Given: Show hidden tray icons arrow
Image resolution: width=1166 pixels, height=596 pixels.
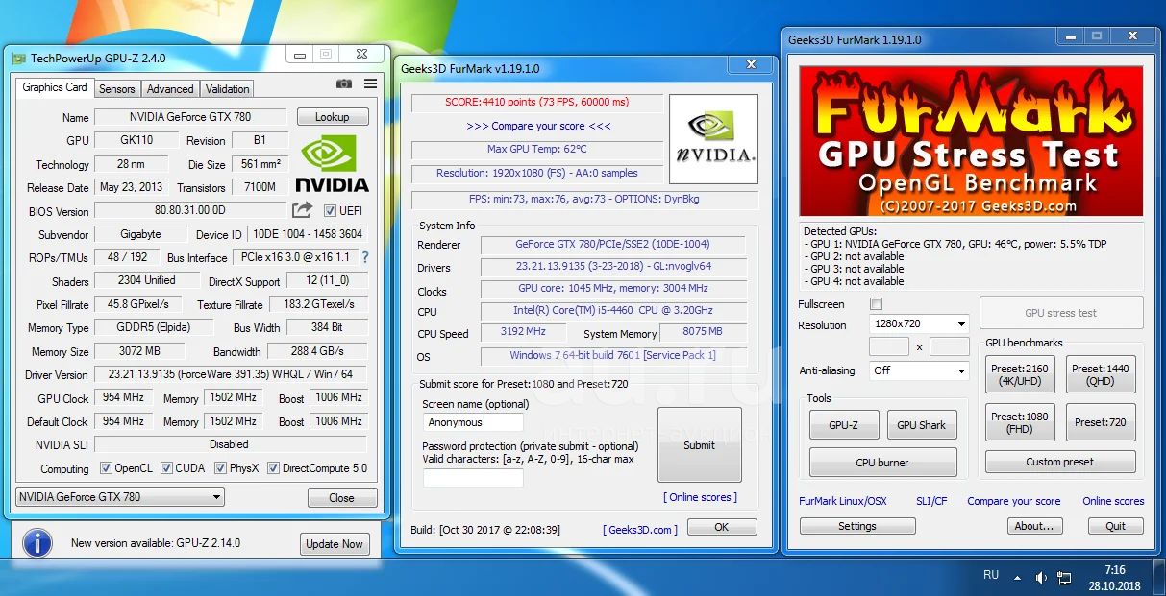Looking at the screenshot, I should [1017, 578].
